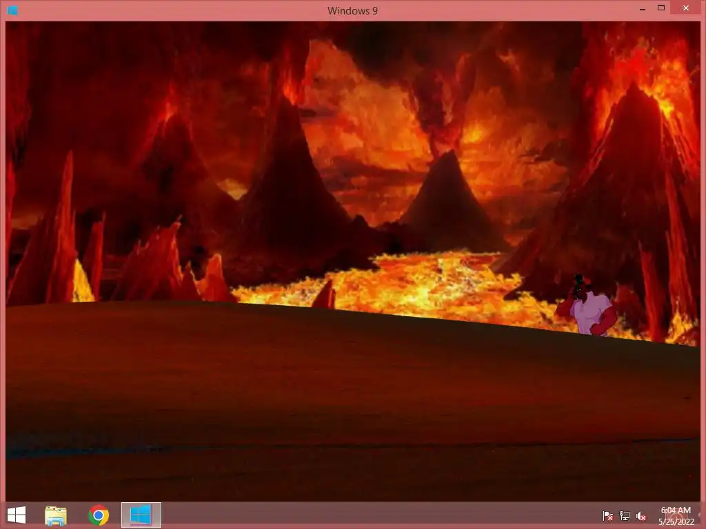The height and width of the screenshot is (529, 706).
Task: Maximize the Windows 9 window
Action: coord(661,8)
